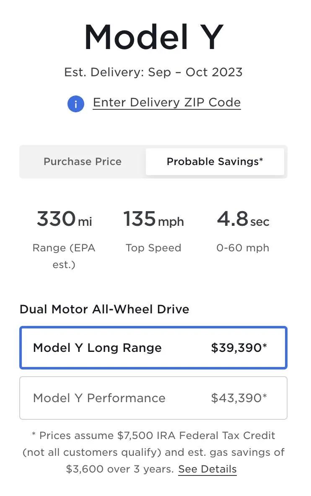Click the 4.8 sec acceleration figure
This screenshot has height=496, width=311.
click(243, 219)
